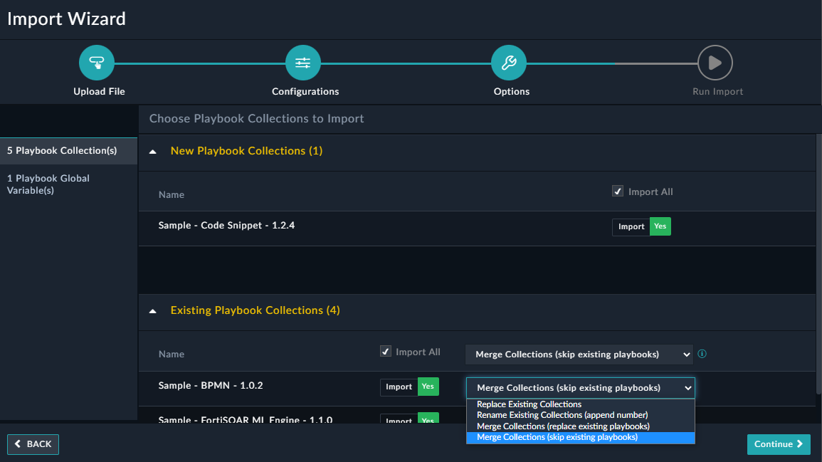
Task: Click the Run Import play icon
Action: coord(714,62)
